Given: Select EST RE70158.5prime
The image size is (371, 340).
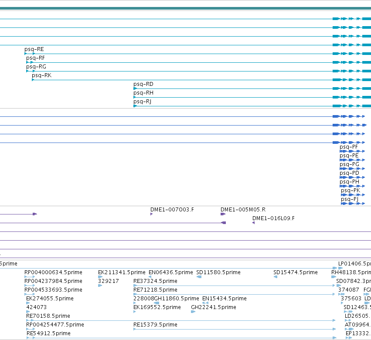Looking at the screenshot, I should point(48,316).
